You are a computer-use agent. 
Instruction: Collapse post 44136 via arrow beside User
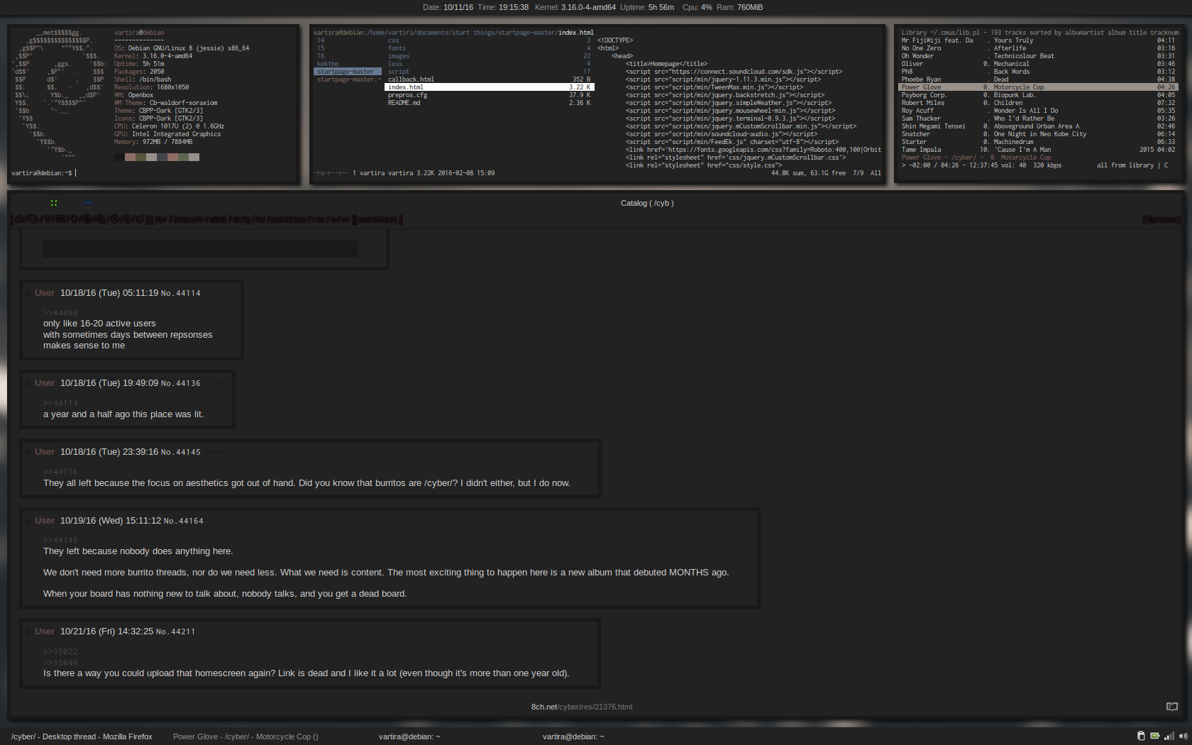click(x=29, y=383)
